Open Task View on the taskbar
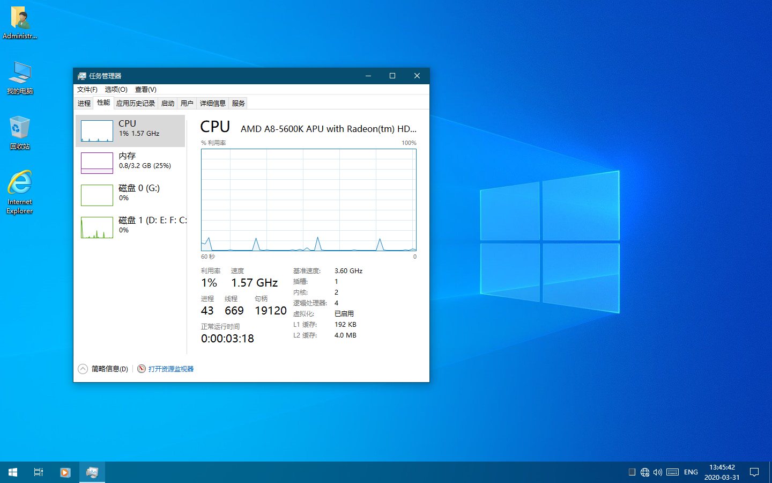The height and width of the screenshot is (483, 772). pos(39,472)
